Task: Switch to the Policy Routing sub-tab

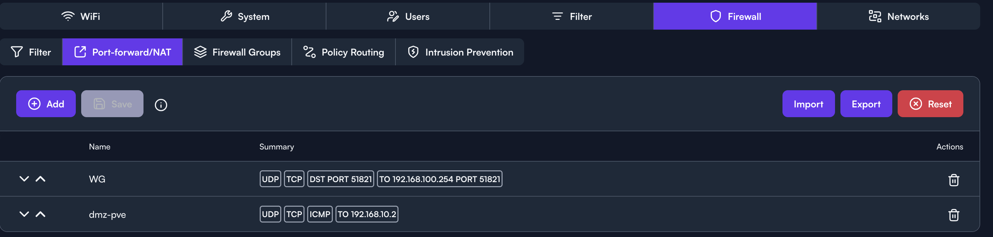Action: pyautogui.click(x=344, y=52)
